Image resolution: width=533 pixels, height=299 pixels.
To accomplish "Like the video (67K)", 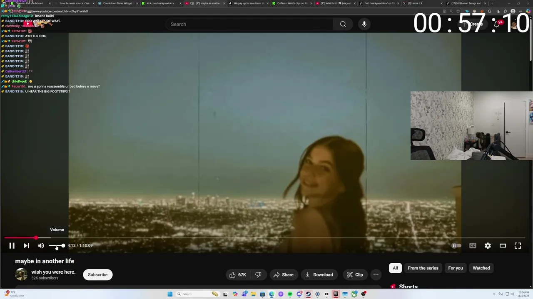I will tap(238, 274).
